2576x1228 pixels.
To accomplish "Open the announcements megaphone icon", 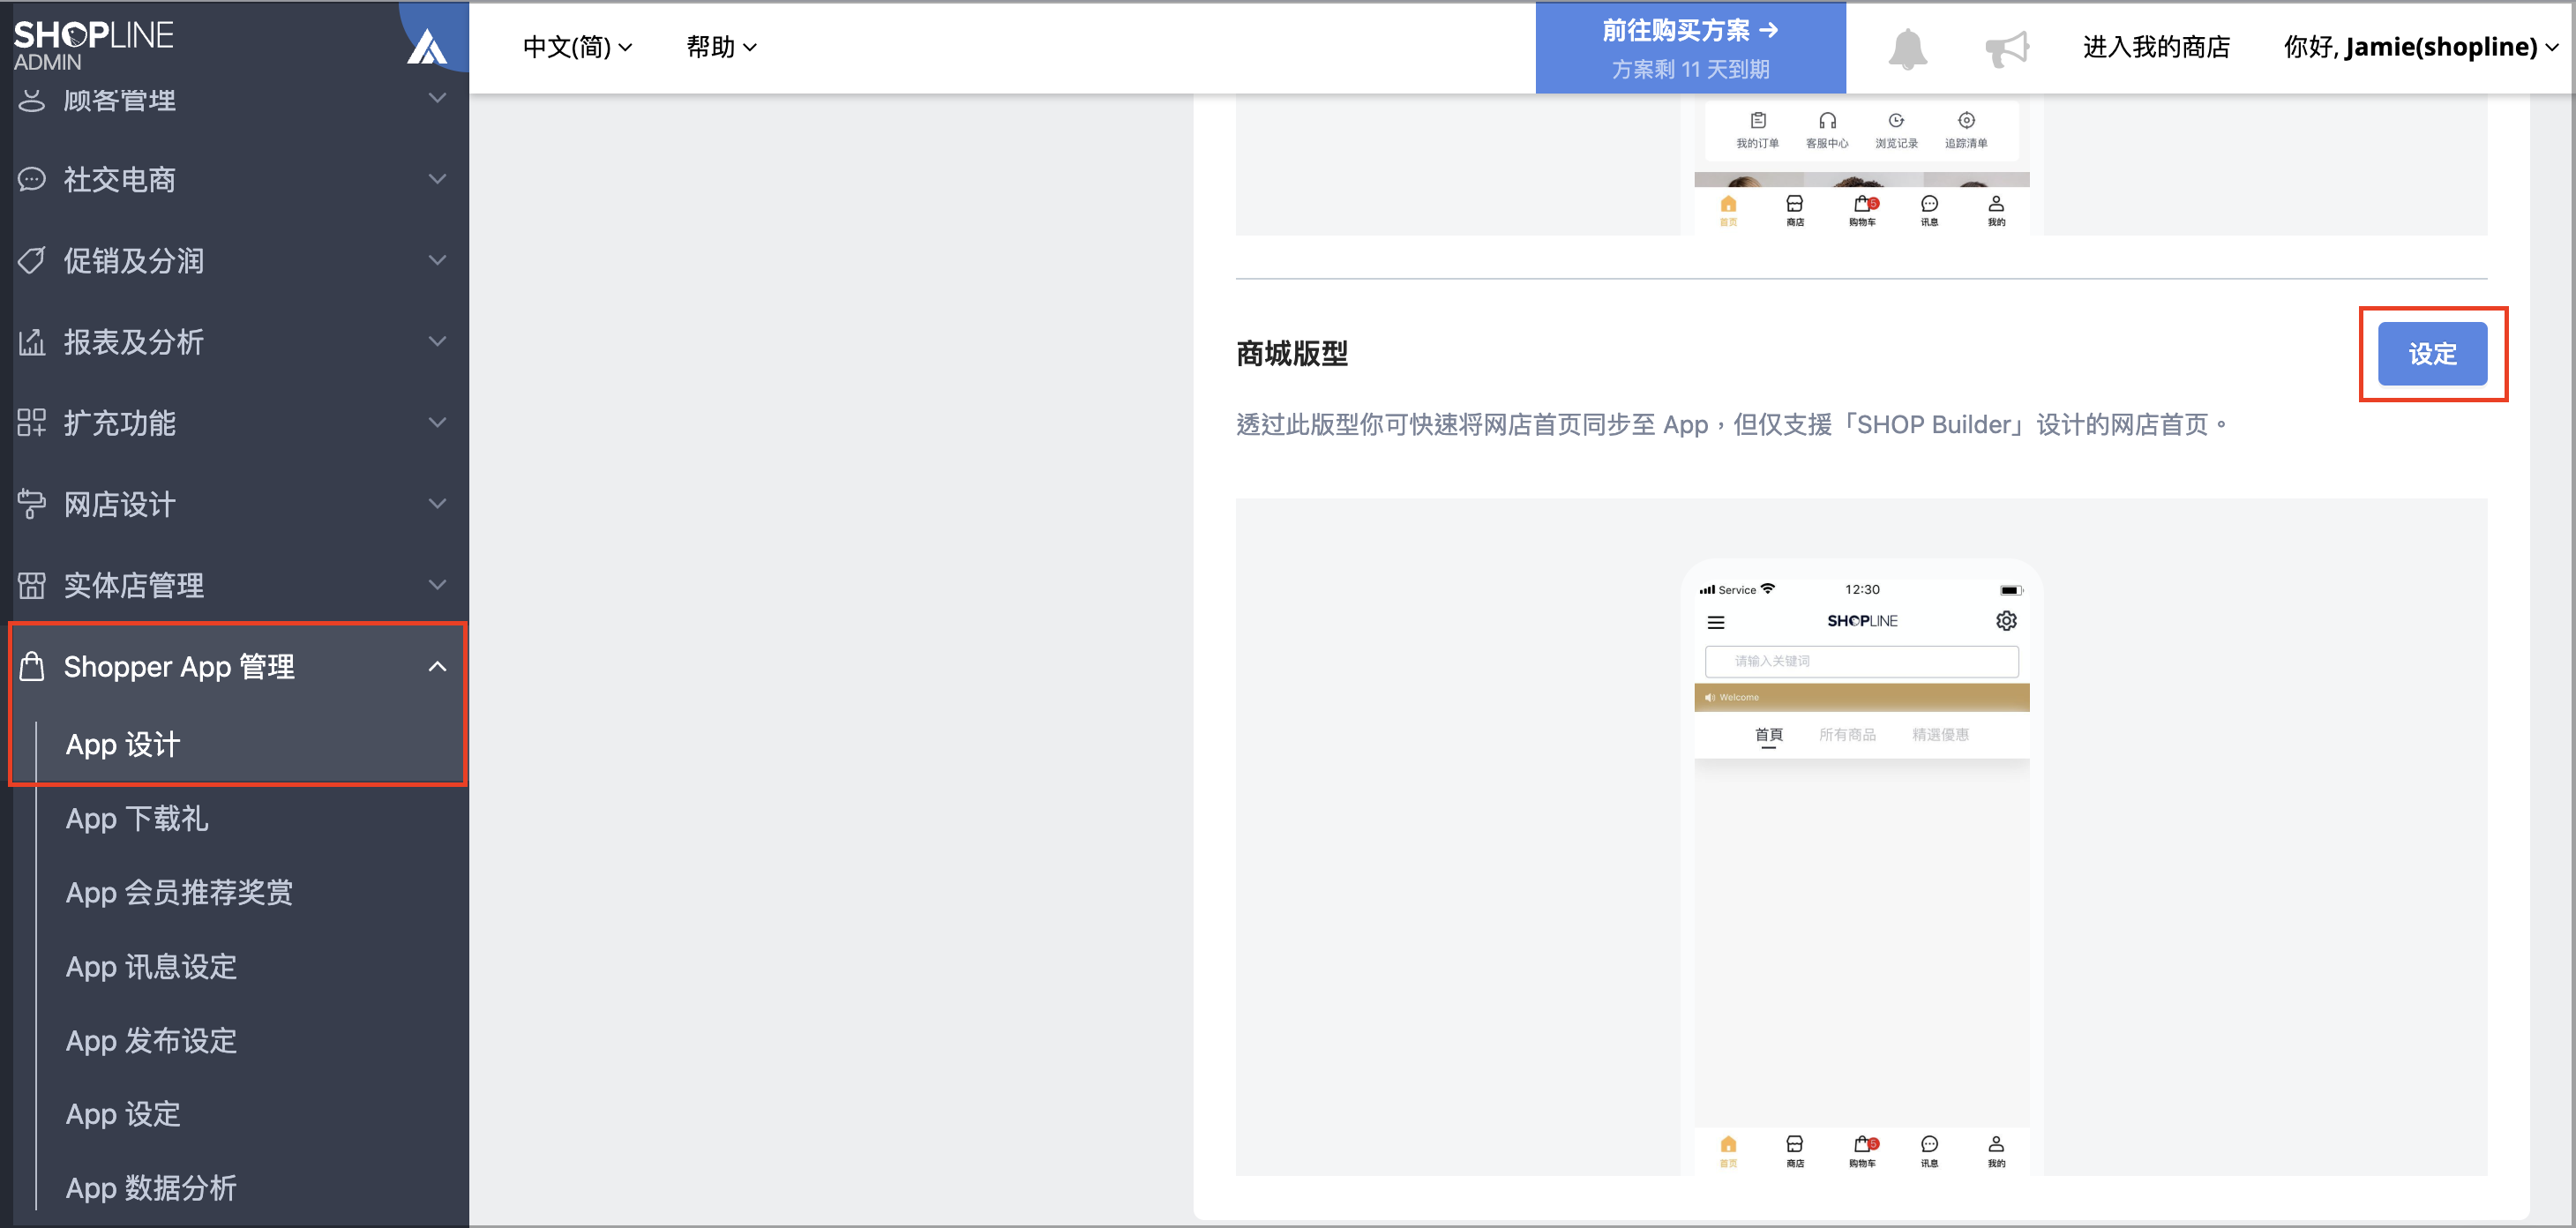I will pyautogui.click(x=2006, y=48).
